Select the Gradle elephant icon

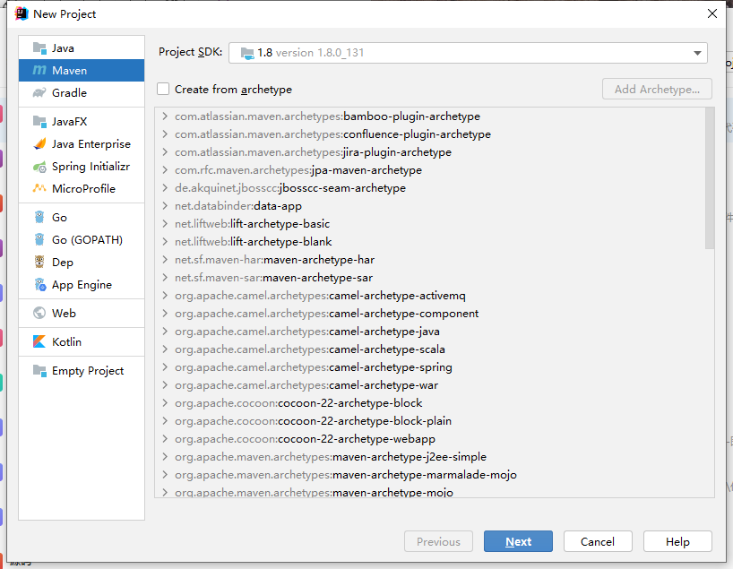[39, 93]
